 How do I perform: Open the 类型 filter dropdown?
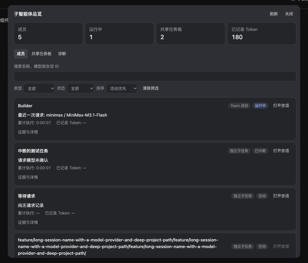(x=39, y=88)
